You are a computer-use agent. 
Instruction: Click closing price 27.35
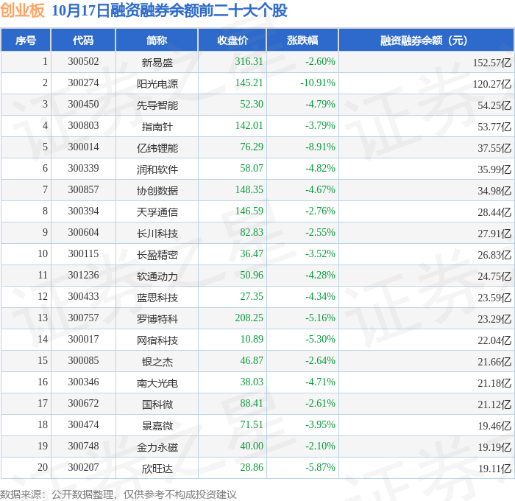pyautogui.click(x=252, y=296)
